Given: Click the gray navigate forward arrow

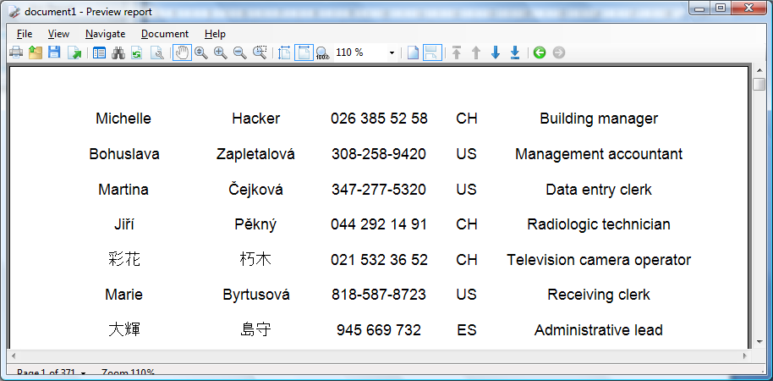Looking at the screenshot, I should (x=558, y=52).
